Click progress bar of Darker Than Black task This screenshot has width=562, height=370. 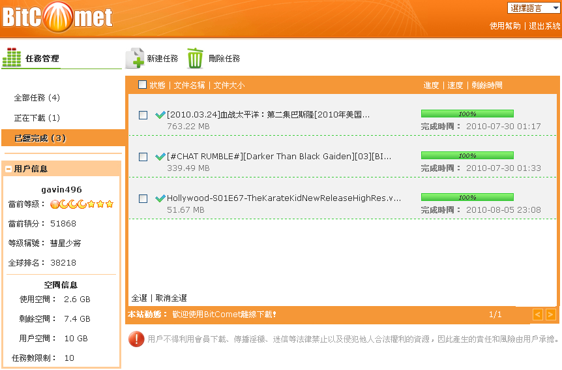click(467, 155)
